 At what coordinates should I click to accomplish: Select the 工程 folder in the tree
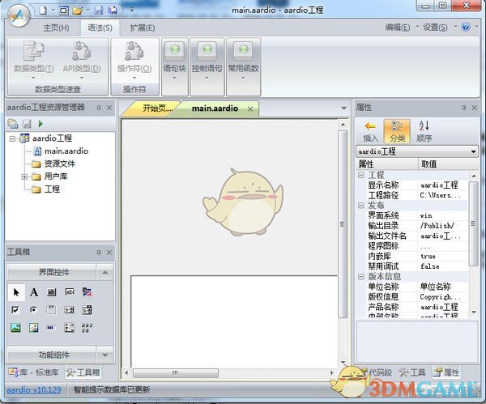click(x=52, y=189)
